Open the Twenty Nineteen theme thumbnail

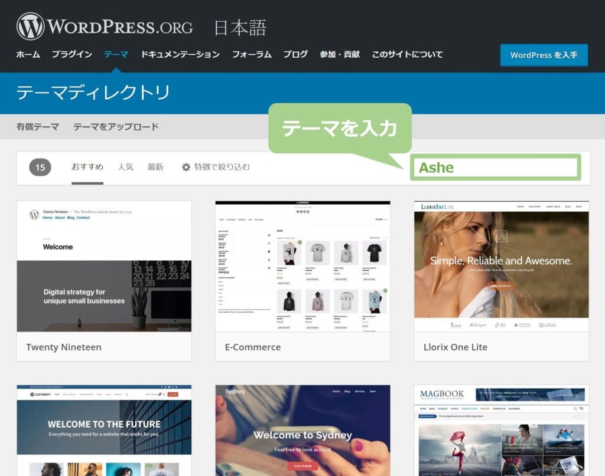[104, 266]
